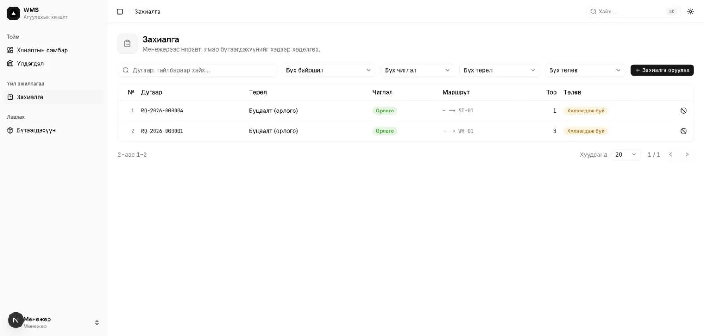Click Захиалга оруулах button

pyautogui.click(x=662, y=70)
